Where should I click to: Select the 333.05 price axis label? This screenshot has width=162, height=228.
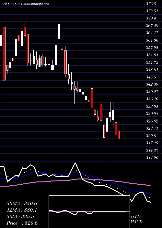click(152, 106)
